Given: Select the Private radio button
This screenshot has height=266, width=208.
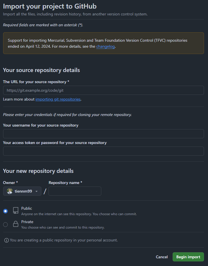Looking at the screenshot, I should point(5,225).
